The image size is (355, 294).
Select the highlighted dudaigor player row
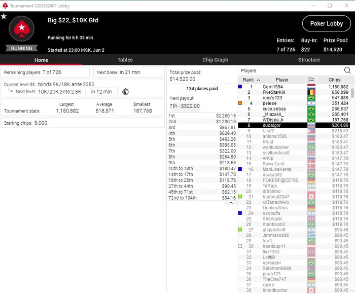click(294, 125)
